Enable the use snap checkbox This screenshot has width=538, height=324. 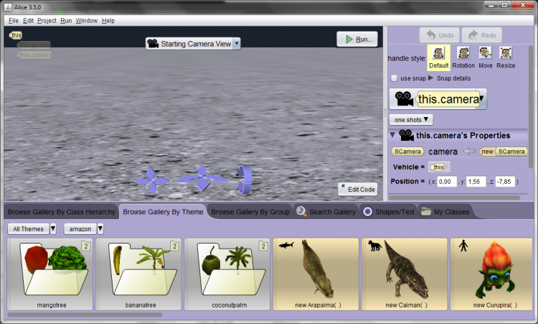[x=395, y=78]
